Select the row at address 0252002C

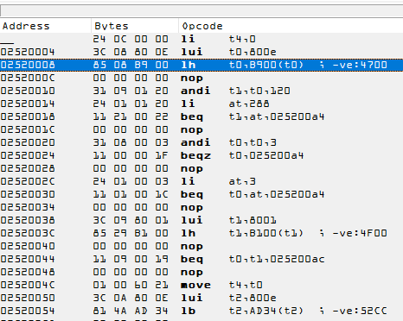click(x=201, y=181)
